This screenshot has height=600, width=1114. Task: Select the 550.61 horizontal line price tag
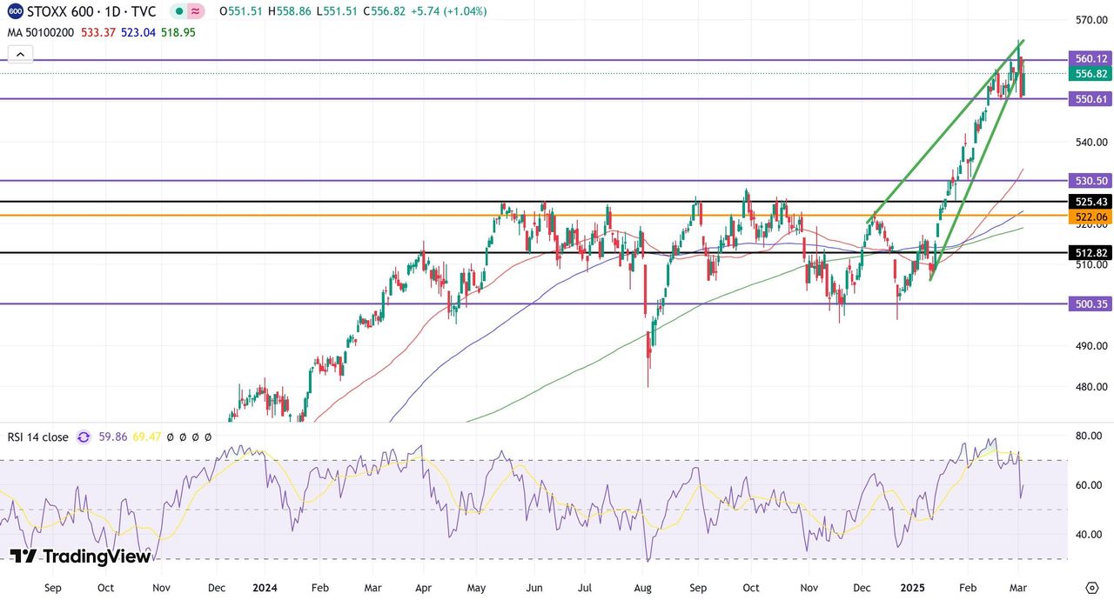pyautogui.click(x=1091, y=100)
